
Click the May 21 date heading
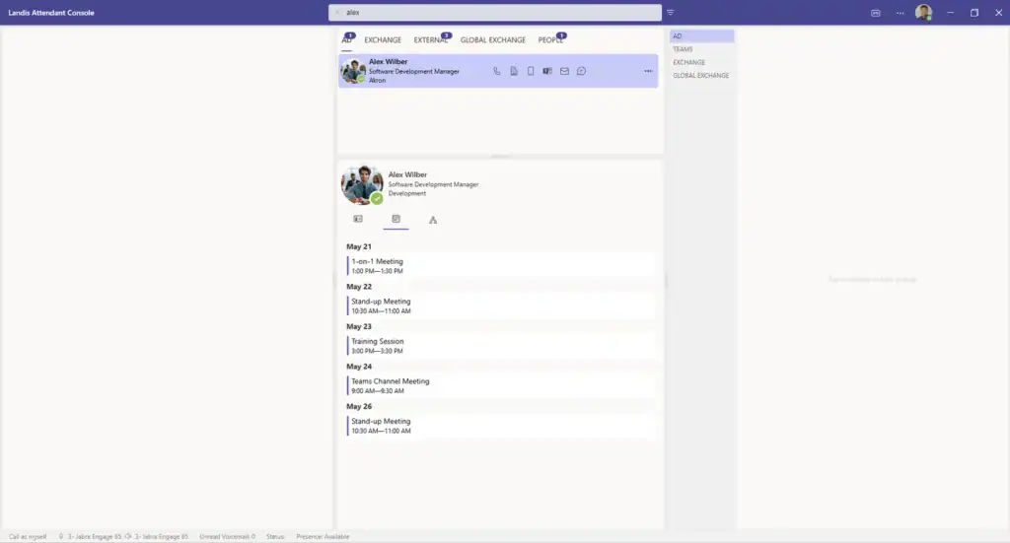coord(359,246)
